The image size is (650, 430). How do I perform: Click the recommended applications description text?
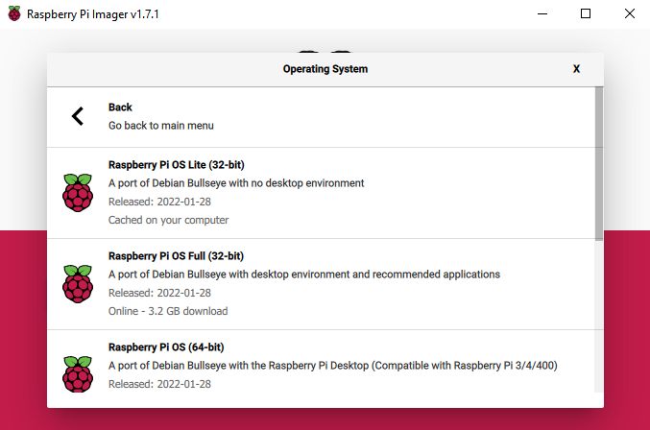point(303,275)
